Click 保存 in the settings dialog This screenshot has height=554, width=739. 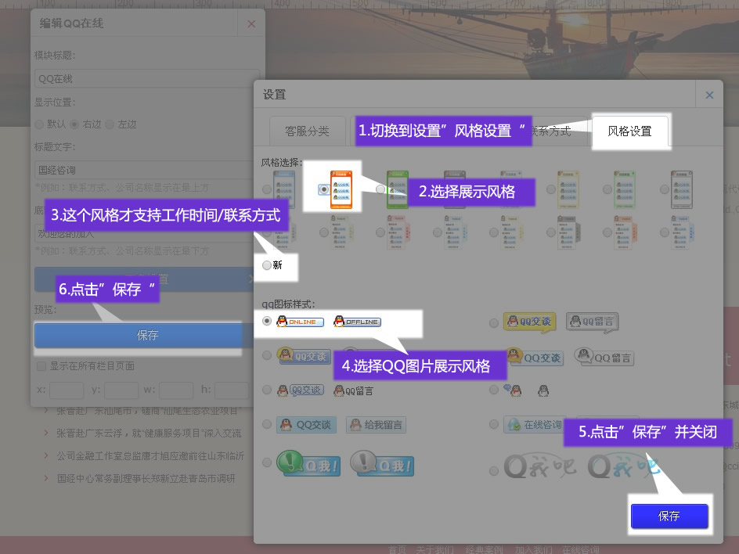(x=669, y=516)
